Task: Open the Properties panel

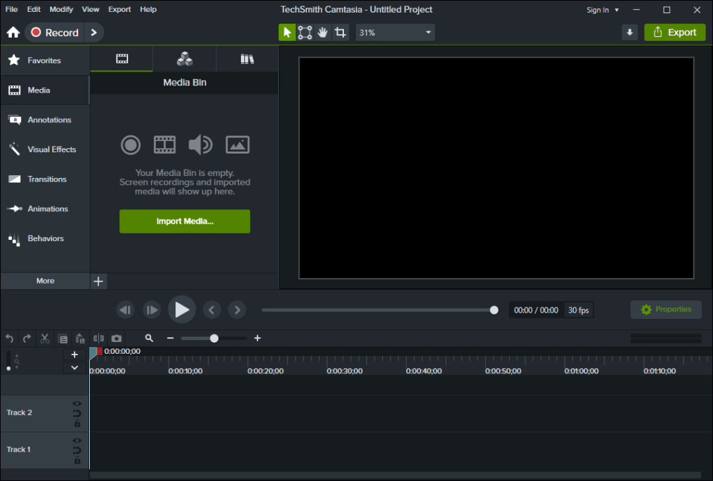Action: coord(666,309)
